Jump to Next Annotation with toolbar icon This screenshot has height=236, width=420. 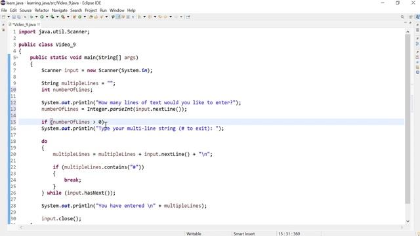[139, 17]
